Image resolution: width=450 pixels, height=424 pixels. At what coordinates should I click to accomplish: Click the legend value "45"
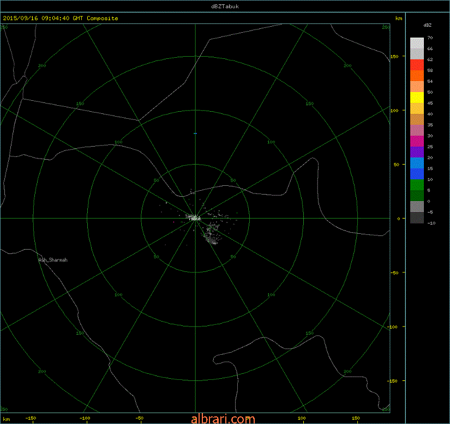pos(430,103)
